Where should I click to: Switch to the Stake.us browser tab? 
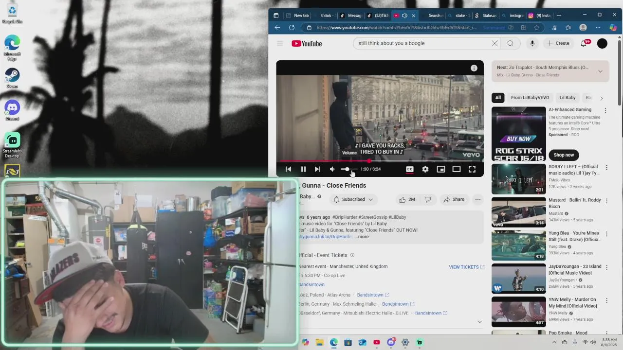click(485, 16)
